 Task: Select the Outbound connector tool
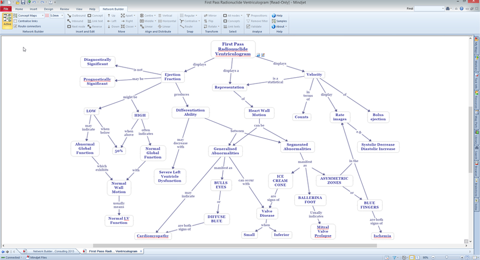coord(76,16)
